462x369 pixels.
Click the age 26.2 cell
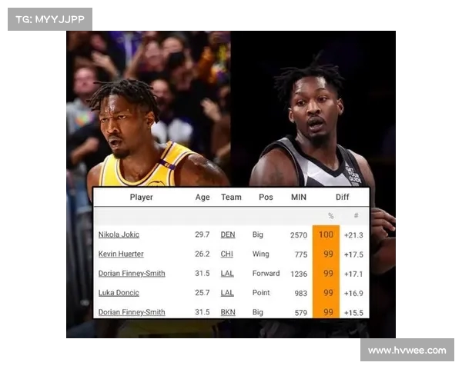[x=203, y=254]
